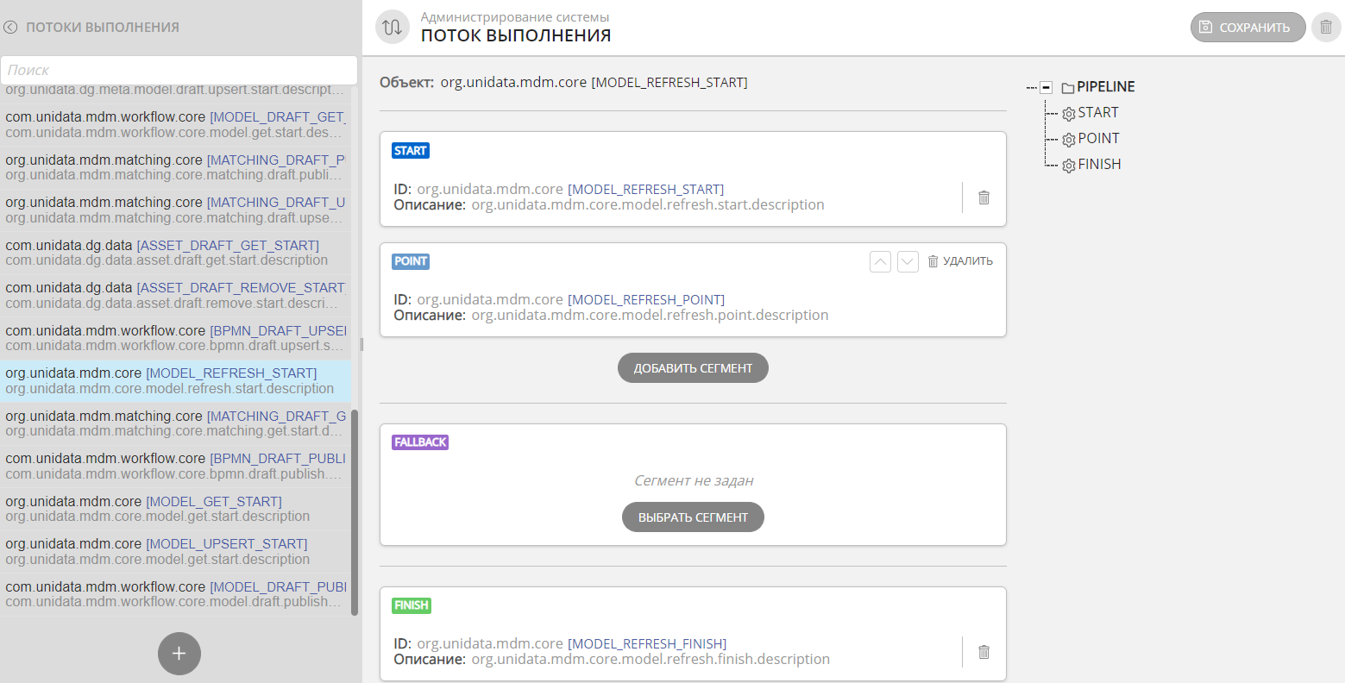Select START in the pipeline tree

(1098, 112)
